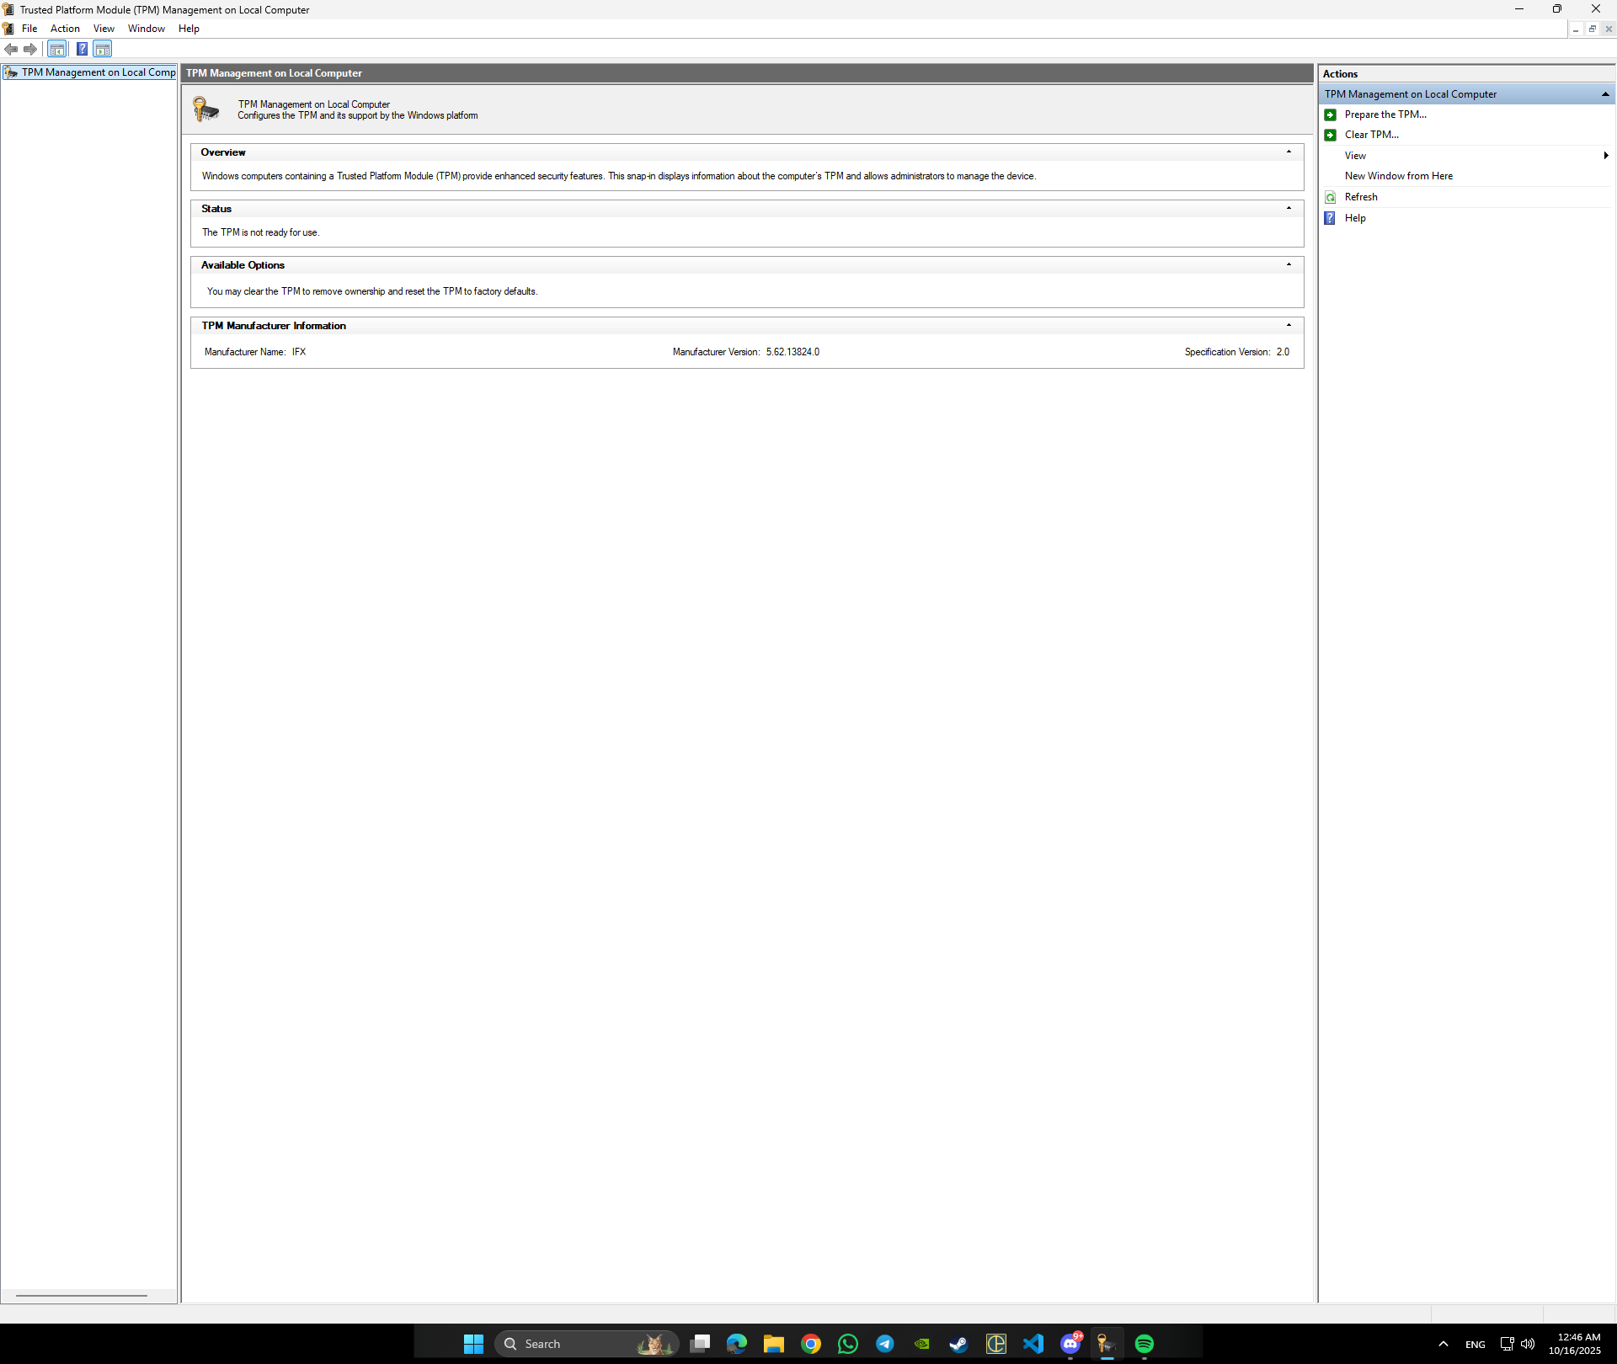Select TPM Management on Local Computer tree node

click(x=98, y=72)
